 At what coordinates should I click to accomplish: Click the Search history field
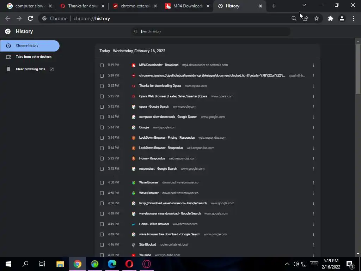click(x=210, y=31)
